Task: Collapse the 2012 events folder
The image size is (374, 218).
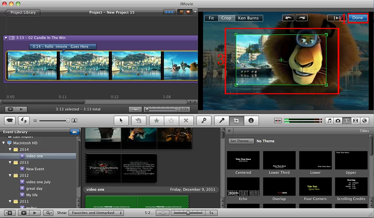Action: [x=10, y=176]
